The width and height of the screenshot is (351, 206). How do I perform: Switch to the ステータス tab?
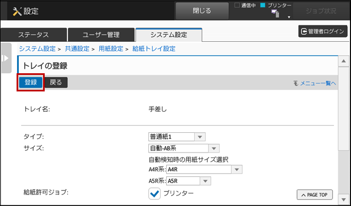point(33,35)
